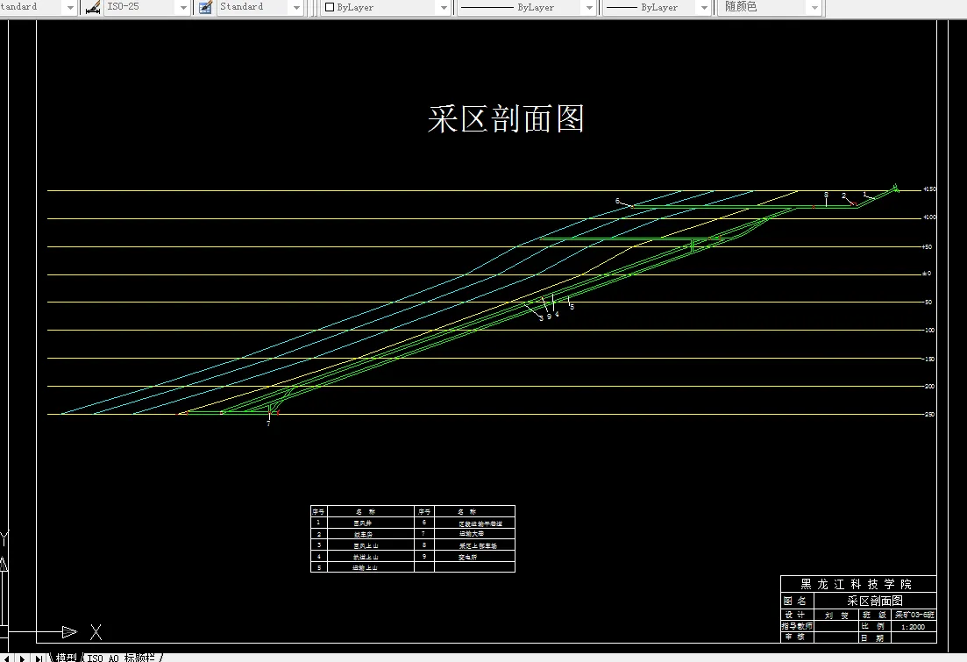Open the text style dropdown at far left
This screenshot has height=662, width=967.
pyautogui.click(x=69, y=7)
